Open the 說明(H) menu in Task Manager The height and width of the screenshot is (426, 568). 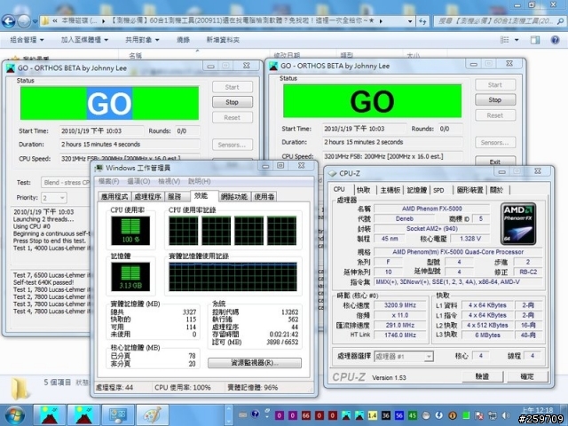(x=199, y=181)
